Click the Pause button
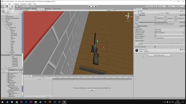 (93, 6)
